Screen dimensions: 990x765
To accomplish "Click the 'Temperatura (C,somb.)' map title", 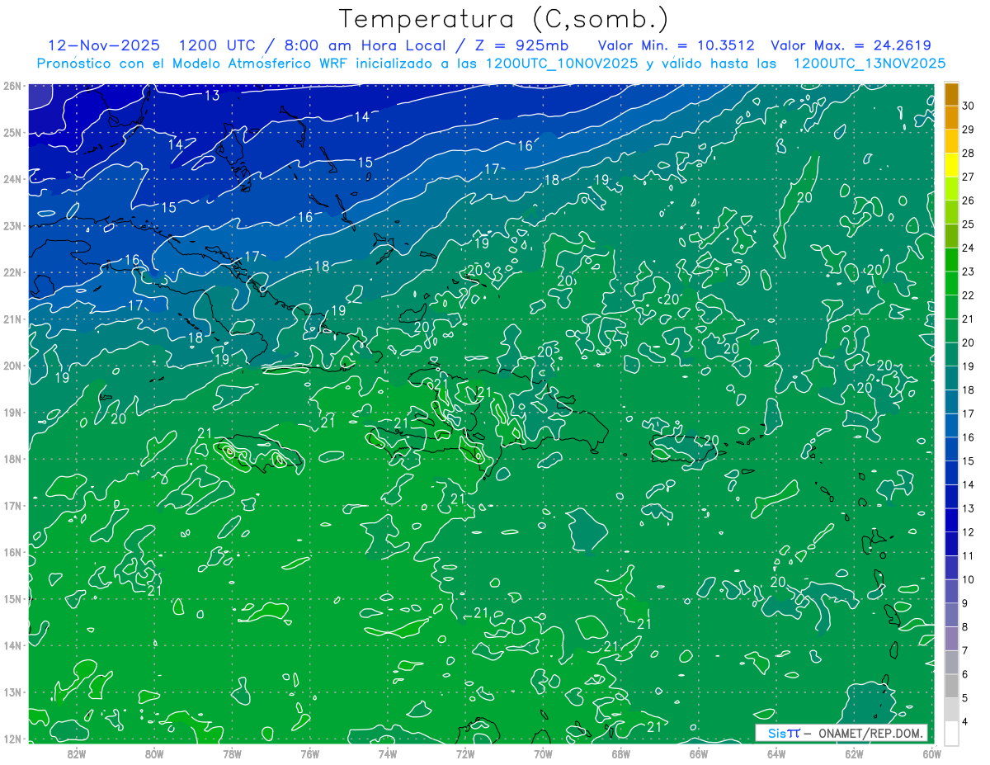I will [x=504, y=19].
